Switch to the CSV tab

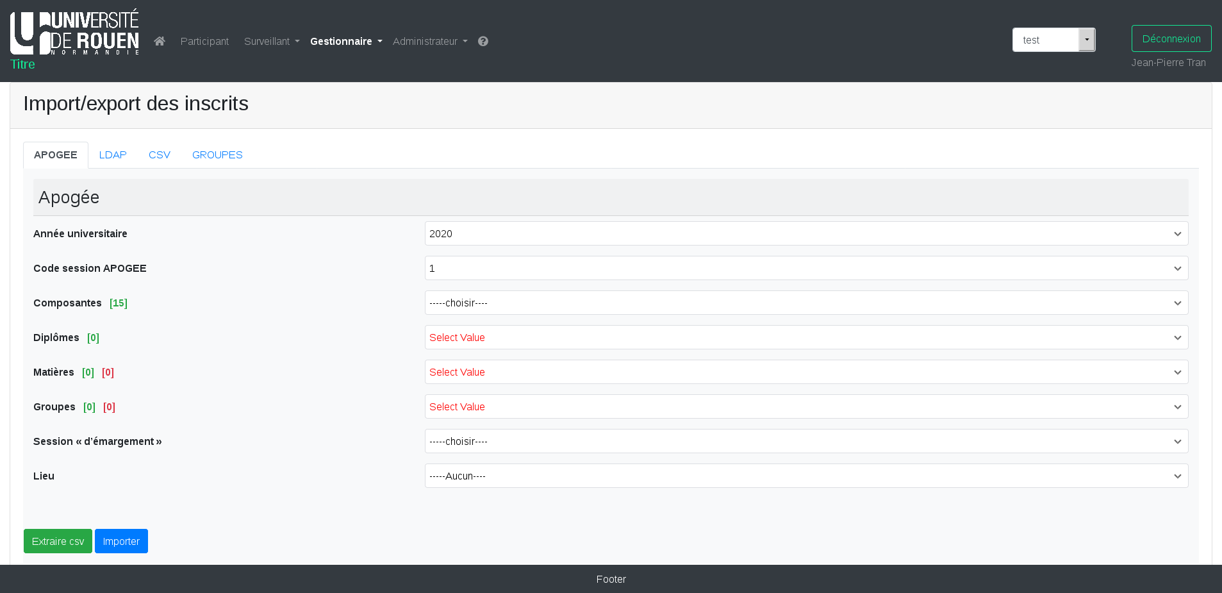pos(160,155)
